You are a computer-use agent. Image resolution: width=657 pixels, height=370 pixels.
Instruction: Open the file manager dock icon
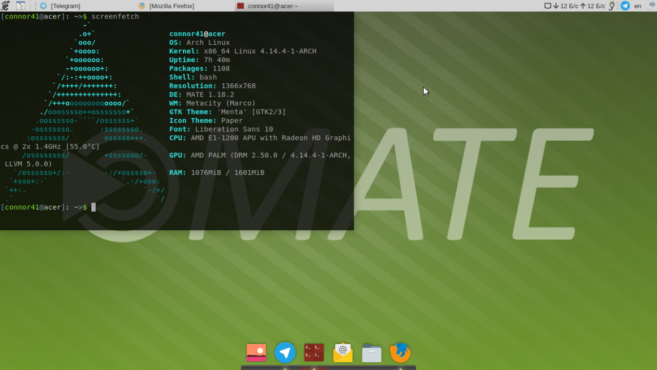coord(371,353)
